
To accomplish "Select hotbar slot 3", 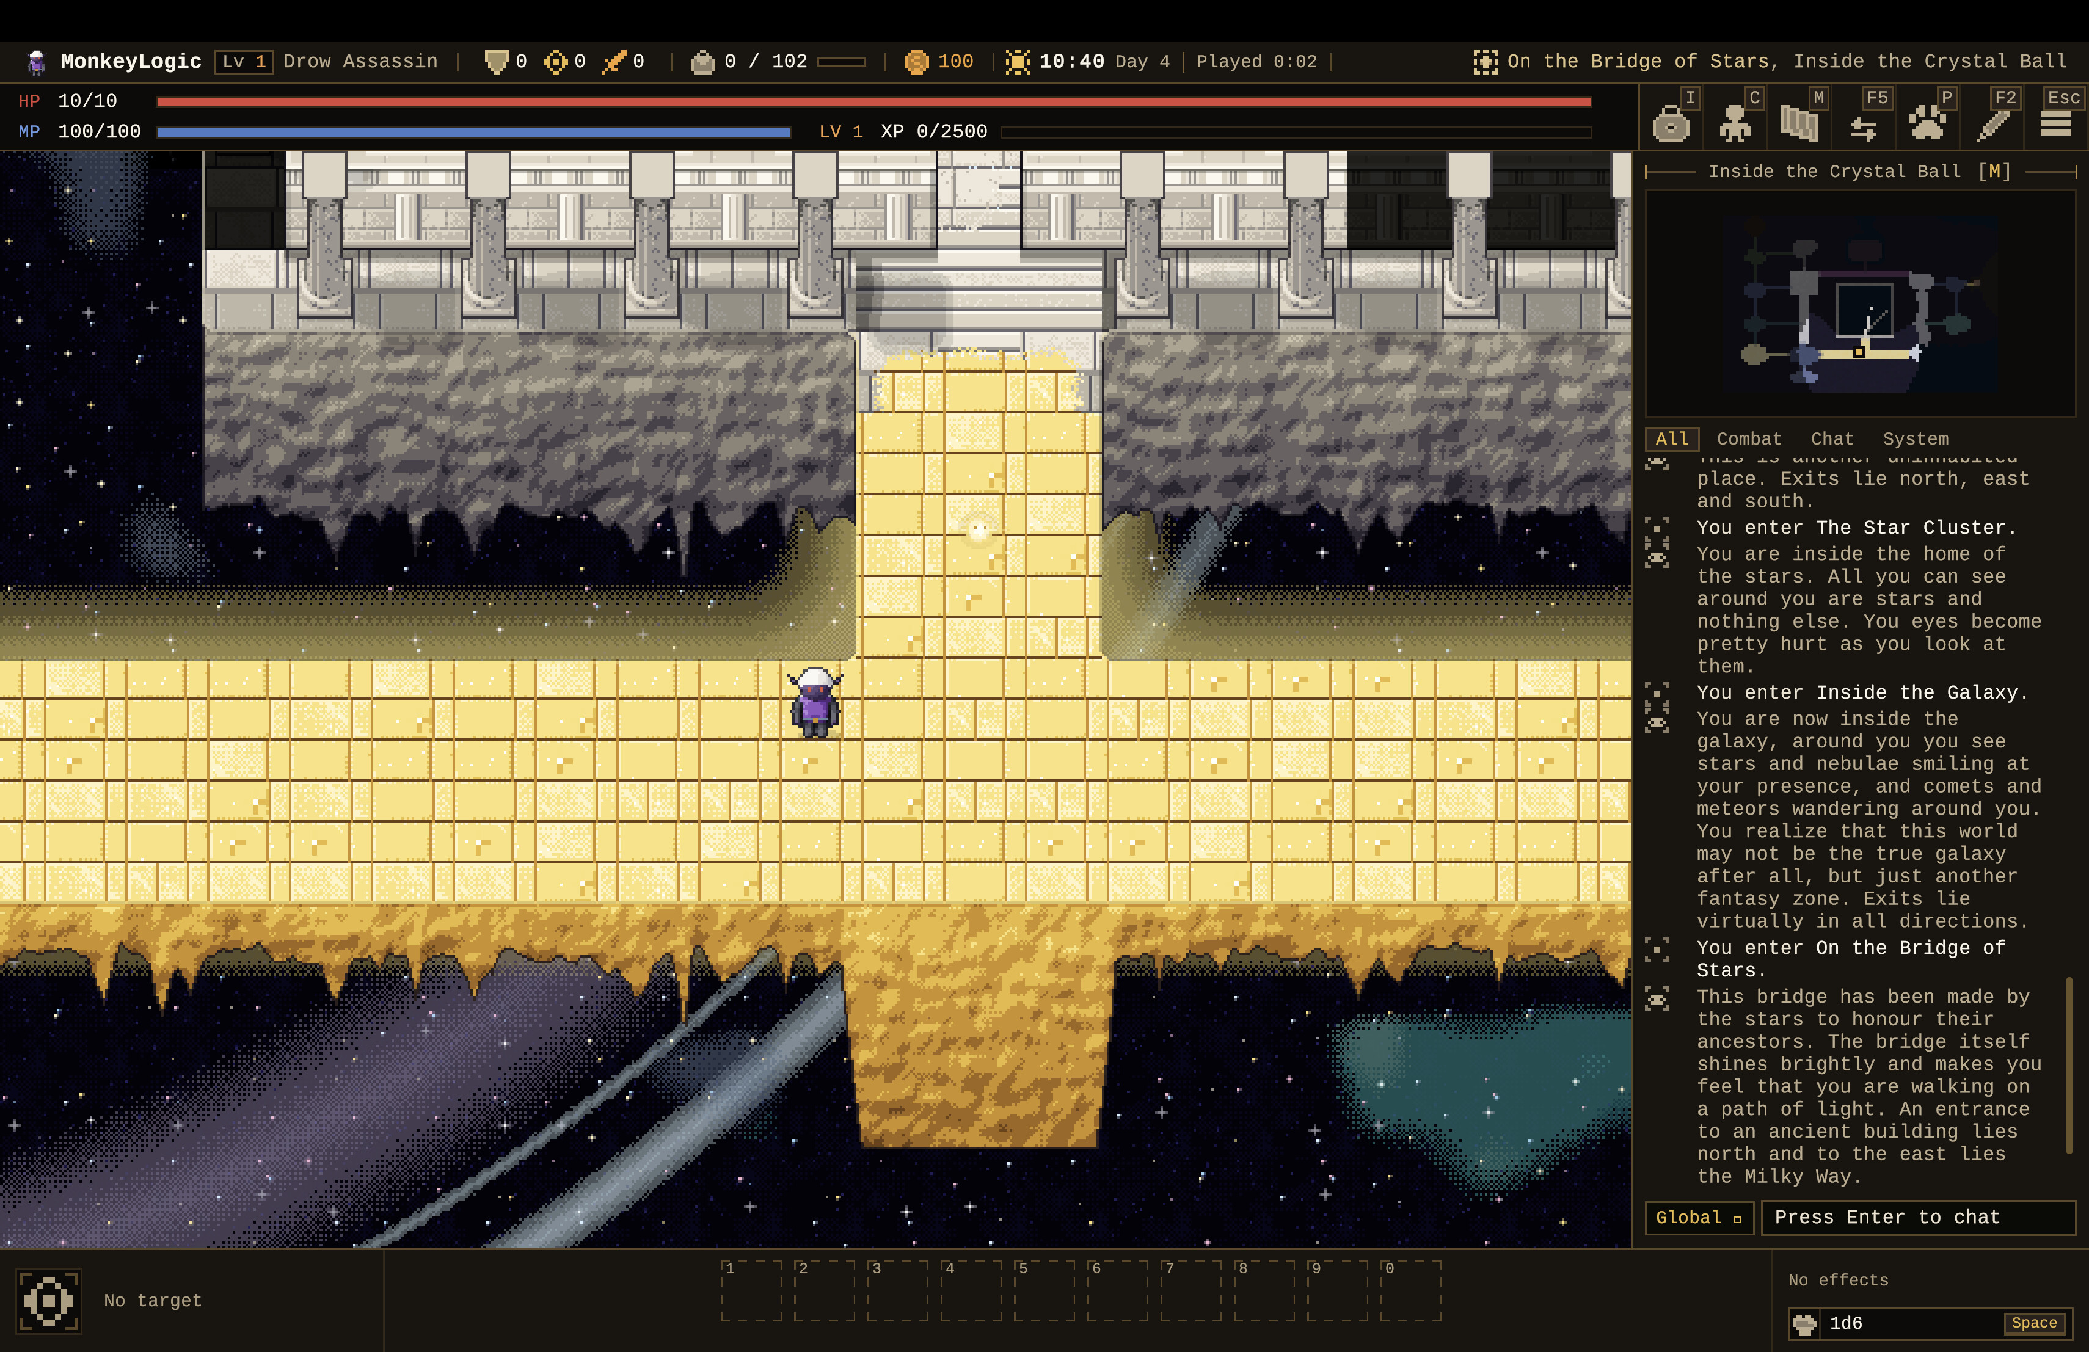I will click(898, 1292).
